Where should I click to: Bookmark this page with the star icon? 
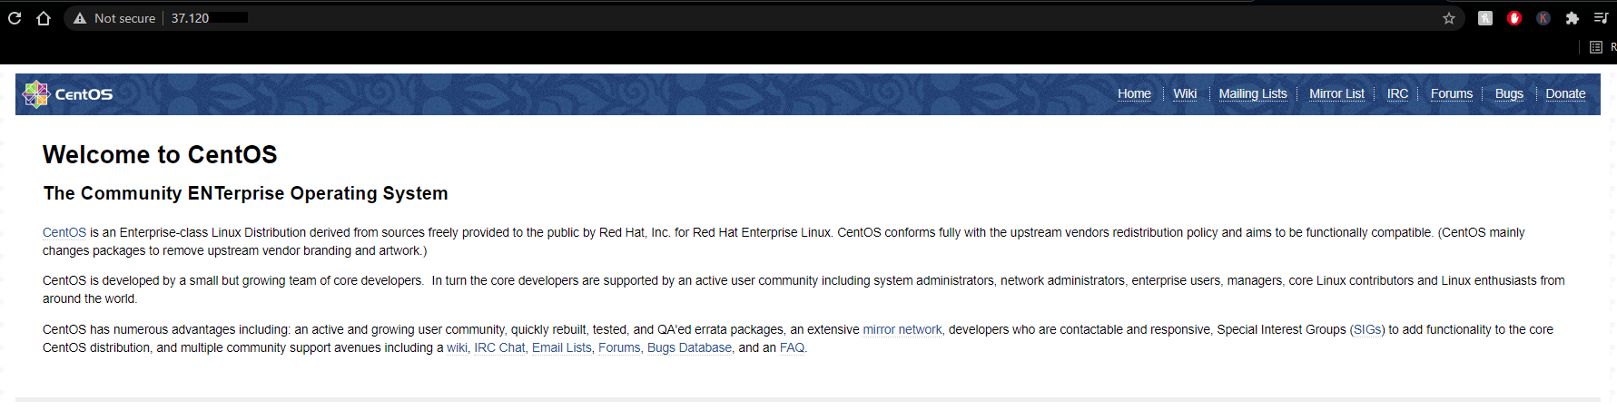point(1449,18)
